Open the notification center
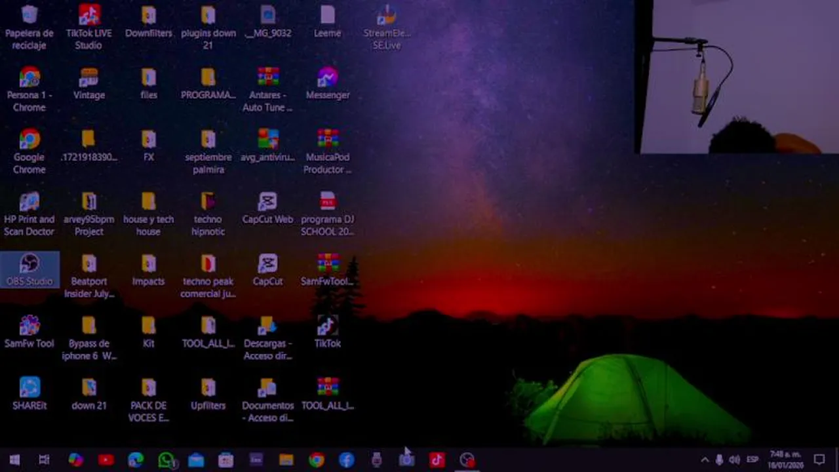Image resolution: width=839 pixels, height=472 pixels. point(819,460)
